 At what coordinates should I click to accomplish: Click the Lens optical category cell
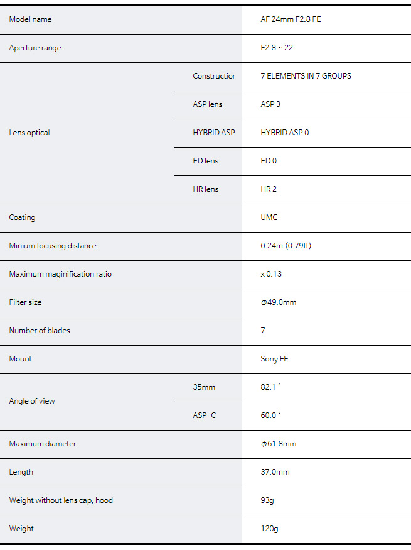tap(29, 133)
